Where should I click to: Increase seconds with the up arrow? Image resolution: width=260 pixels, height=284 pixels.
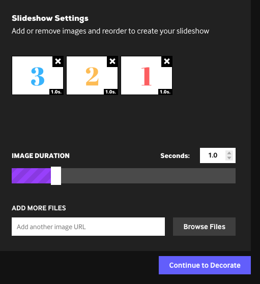[x=229, y=153]
